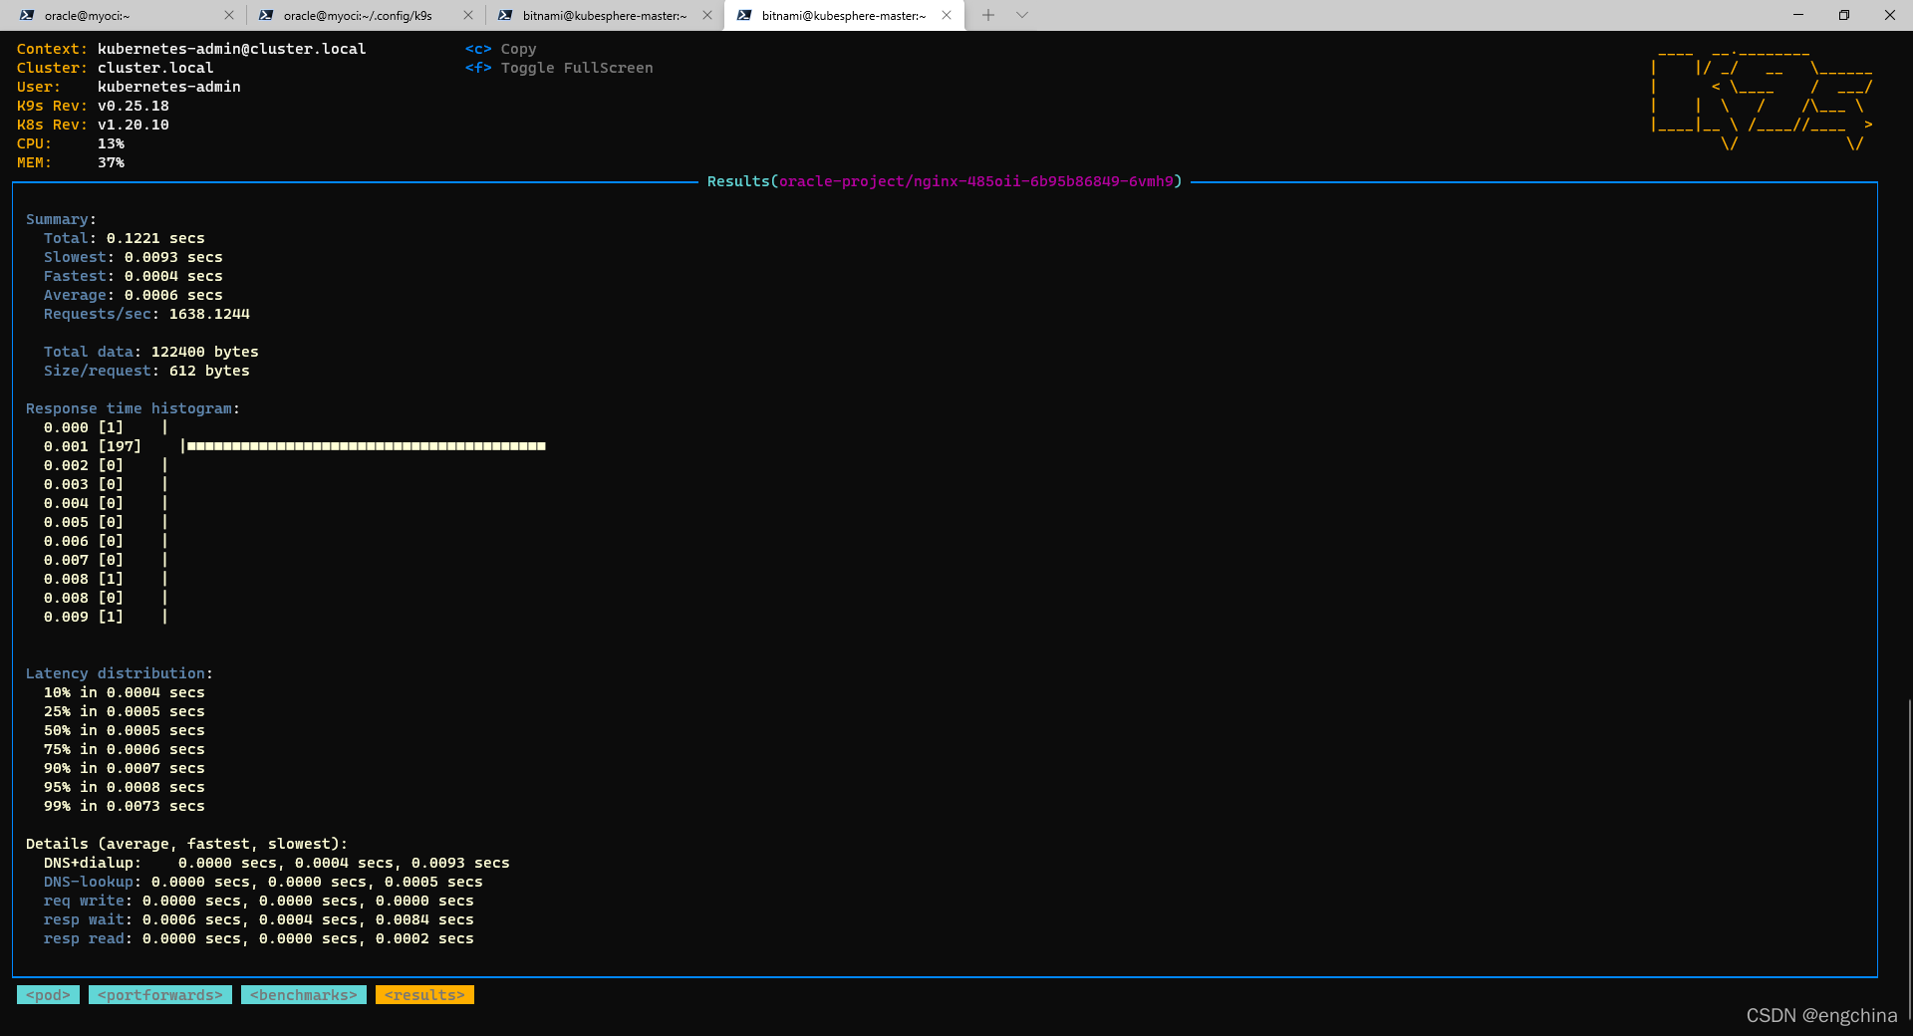Close the third bitnami@kubesphere-master tab
Image resolution: width=1913 pixels, height=1036 pixels.
[707, 15]
